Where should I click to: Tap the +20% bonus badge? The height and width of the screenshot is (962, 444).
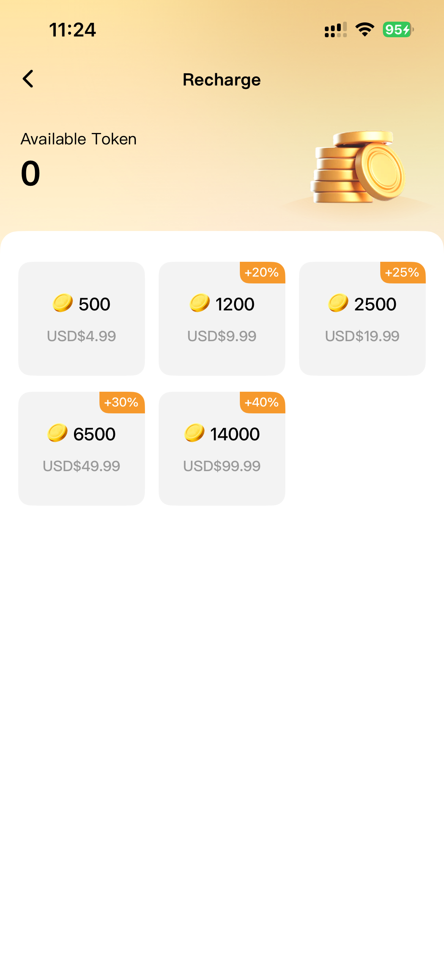262,272
